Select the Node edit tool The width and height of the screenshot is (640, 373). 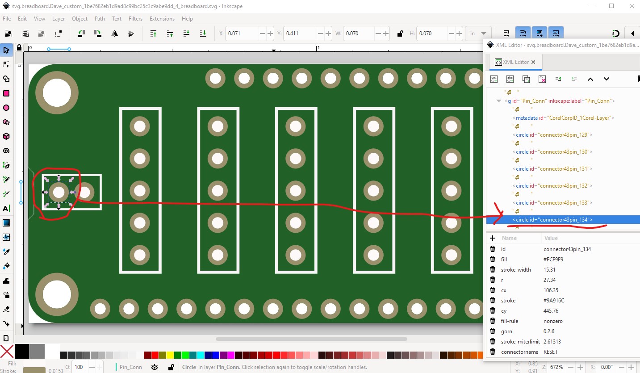click(6, 64)
